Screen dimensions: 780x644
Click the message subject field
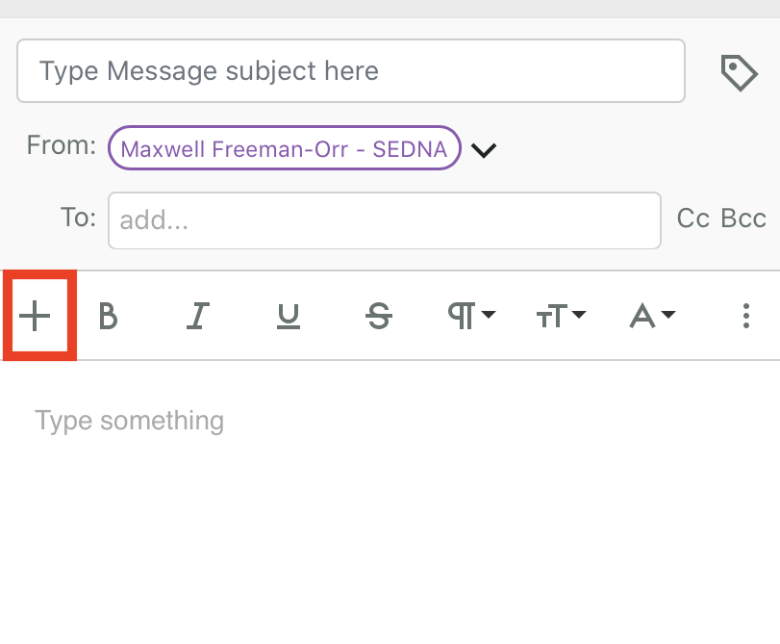pyautogui.click(x=350, y=70)
